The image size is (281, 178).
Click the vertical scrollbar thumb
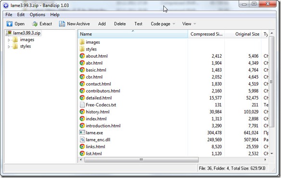pos(271,82)
